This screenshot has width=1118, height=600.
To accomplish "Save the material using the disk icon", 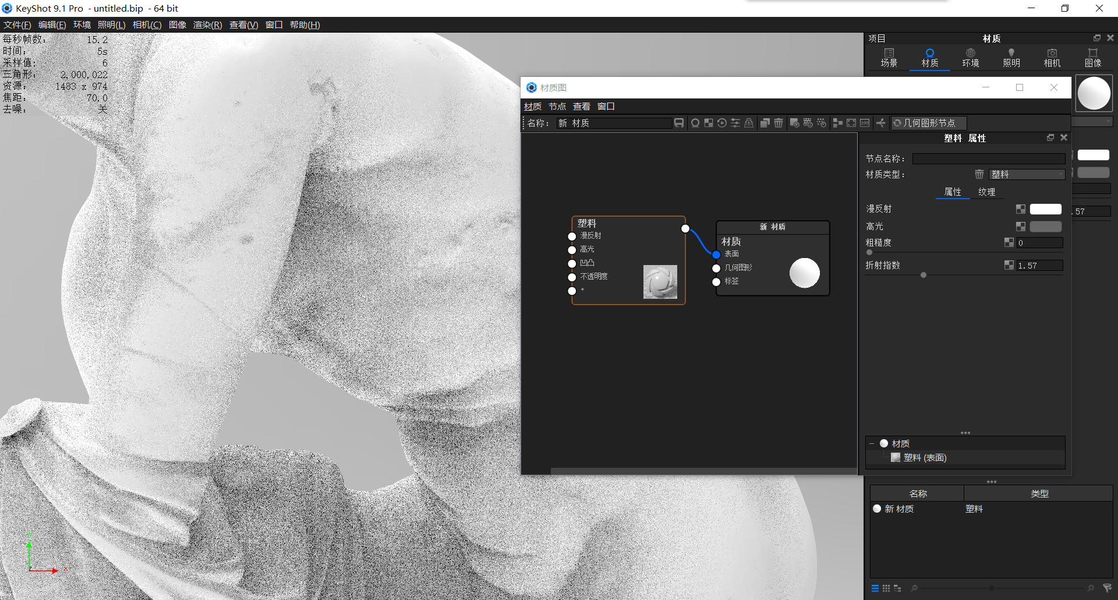I will tap(679, 123).
